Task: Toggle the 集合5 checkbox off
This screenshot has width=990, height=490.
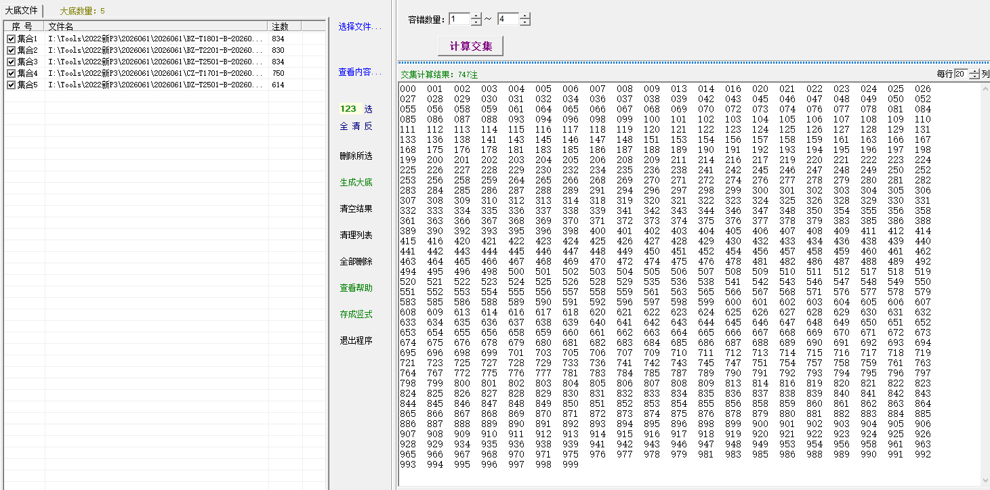Action: click(10, 85)
